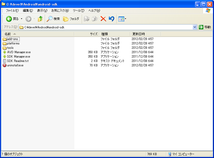The width and height of the screenshot is (214, 158).
Task: Click the Move To folder icon
Action: [x=87, y=19]
